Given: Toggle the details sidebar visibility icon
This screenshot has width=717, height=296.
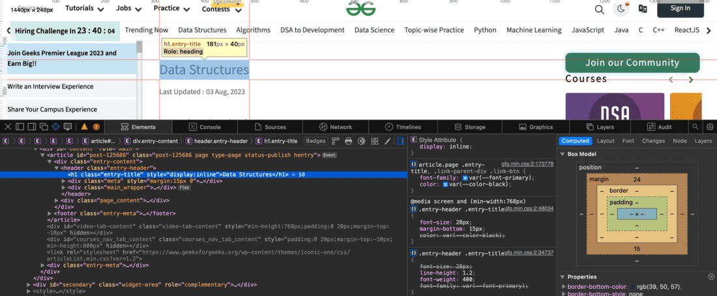Looking at the screenshot, I should point(401,141).
